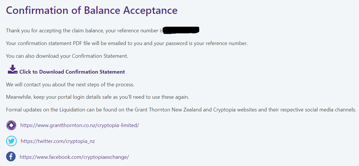Click 'You can also download' sentence
This screenshot has height=166, width=359.
[x=67, y=56]
